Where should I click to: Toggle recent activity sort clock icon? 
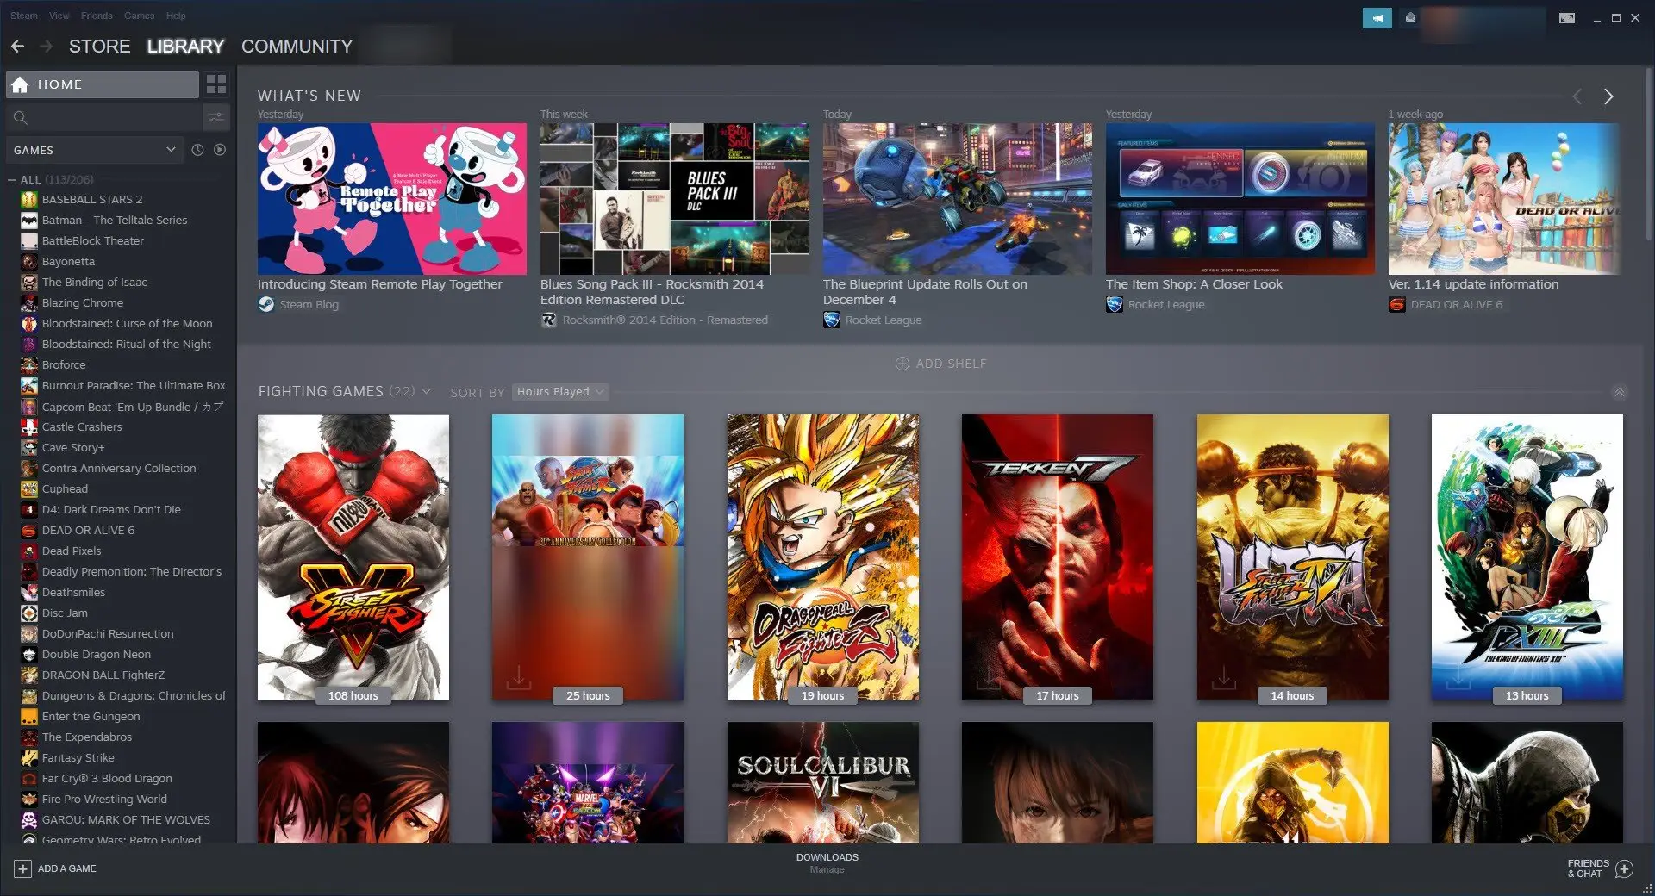coord(197,150)
